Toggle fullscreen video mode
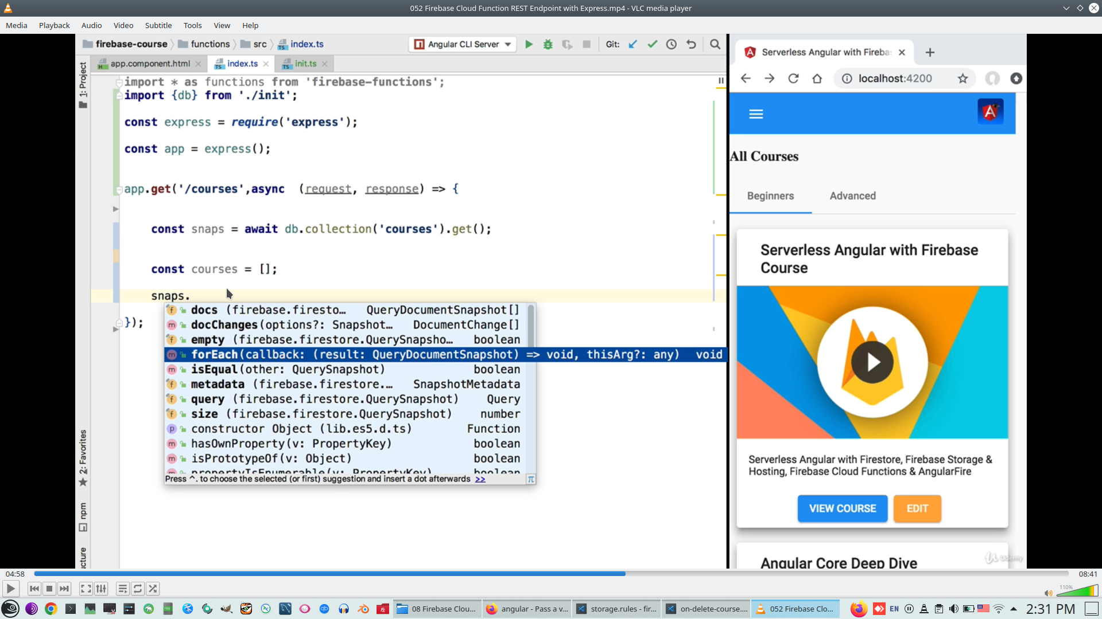This screenshot has height=619, width=1102. [x=86, y=589]
